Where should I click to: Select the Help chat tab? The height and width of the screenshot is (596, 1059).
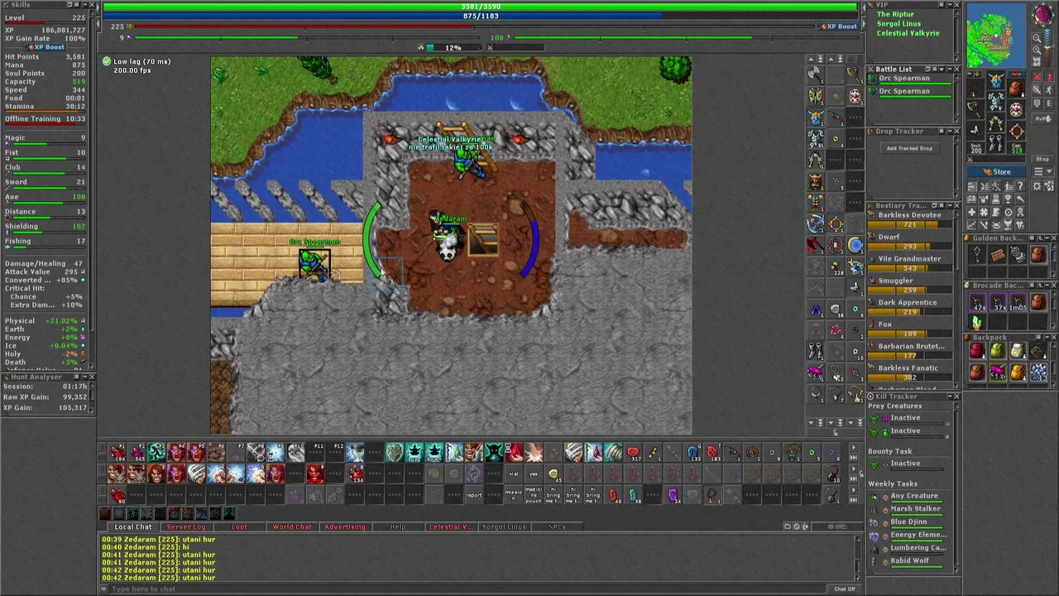[398, 527]
